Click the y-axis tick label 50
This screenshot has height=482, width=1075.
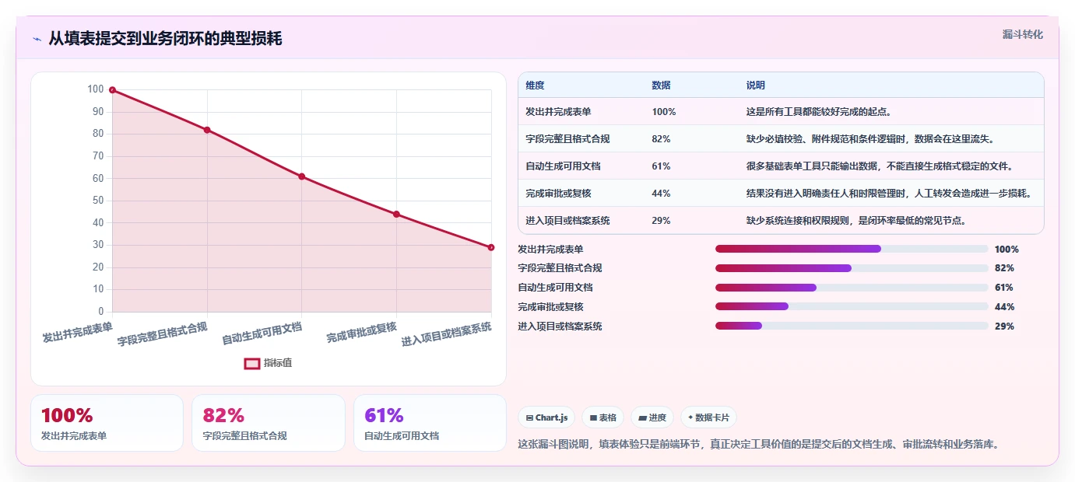[98, 201]
